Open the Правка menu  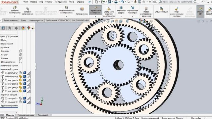[33, 2]
